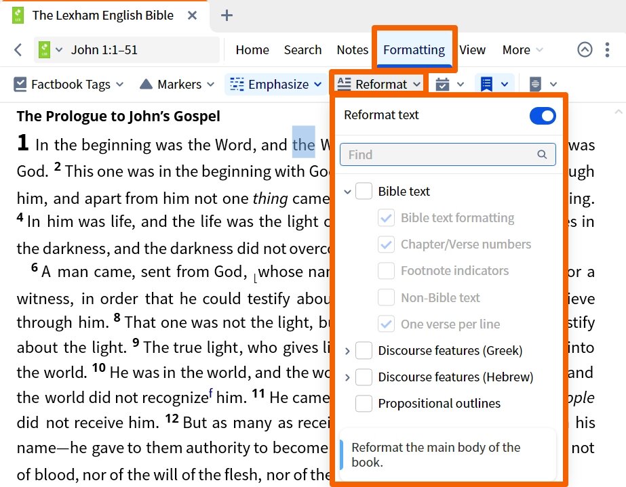Check Discourse features (Greek) checkbox
The width and height of the screenshot is (626, 487).
tap(364, 350)
